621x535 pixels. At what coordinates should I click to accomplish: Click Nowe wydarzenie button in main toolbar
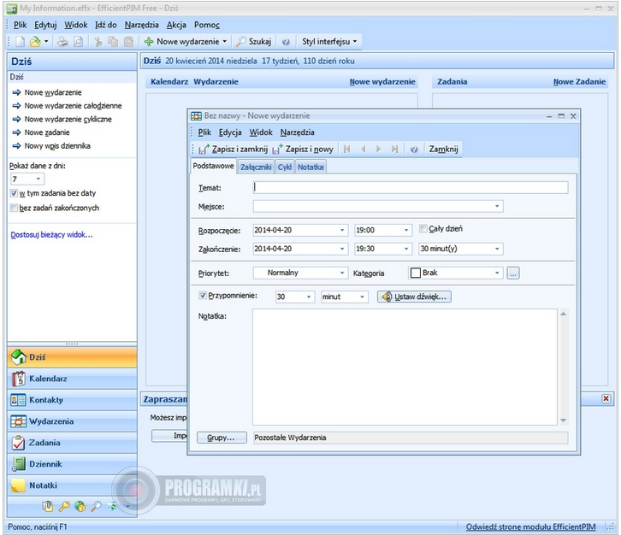pos(186,42)
